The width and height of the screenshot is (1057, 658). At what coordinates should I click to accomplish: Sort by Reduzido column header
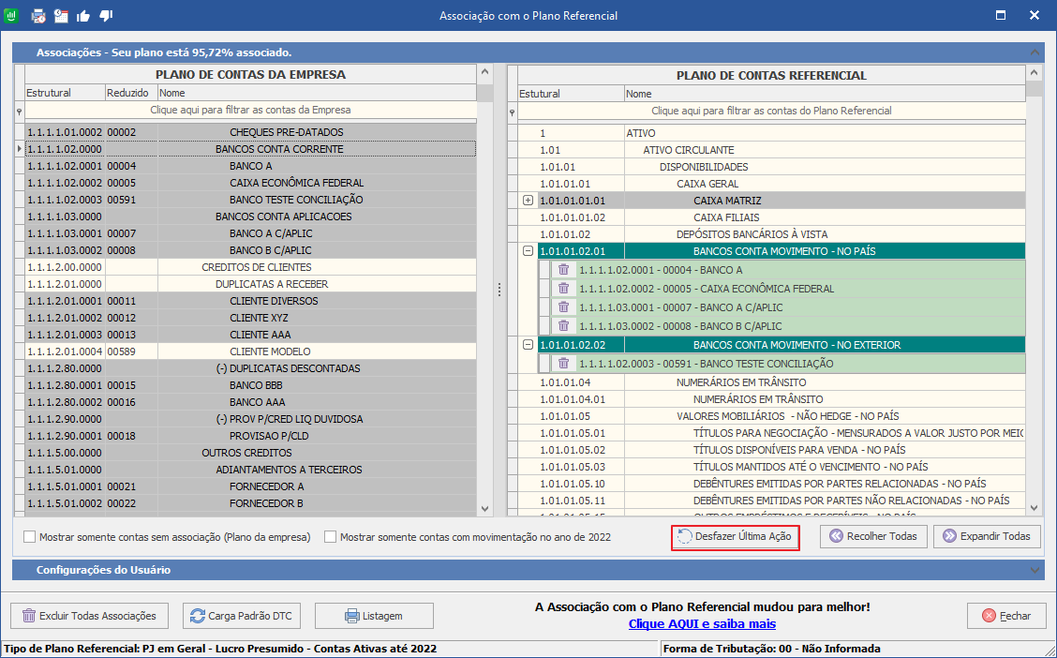pos(129,93)
